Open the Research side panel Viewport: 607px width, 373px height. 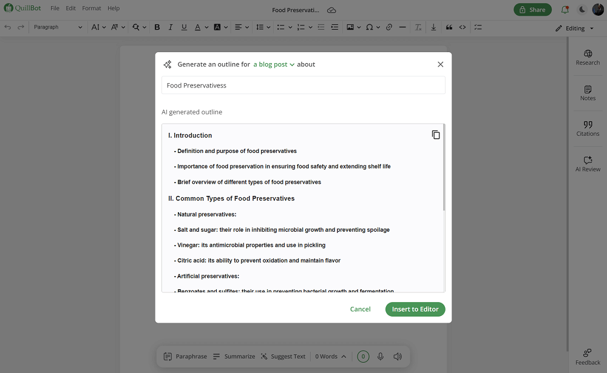tap(588, 58)
